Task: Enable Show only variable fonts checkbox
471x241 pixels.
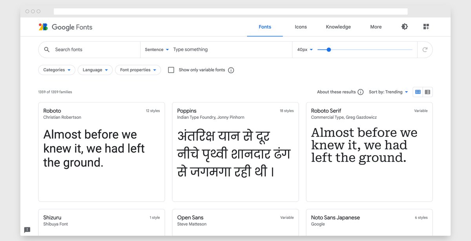Action: pos(171,70)
